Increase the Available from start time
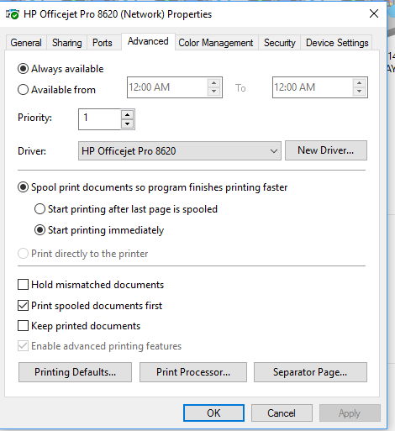 click(214, 83)
